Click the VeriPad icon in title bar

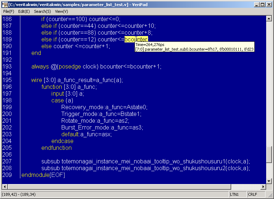coord(5,5)
